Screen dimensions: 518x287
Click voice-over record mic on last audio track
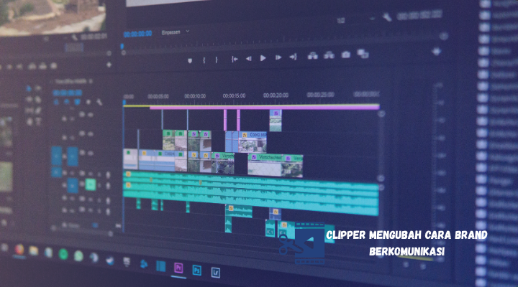(108, 210)
